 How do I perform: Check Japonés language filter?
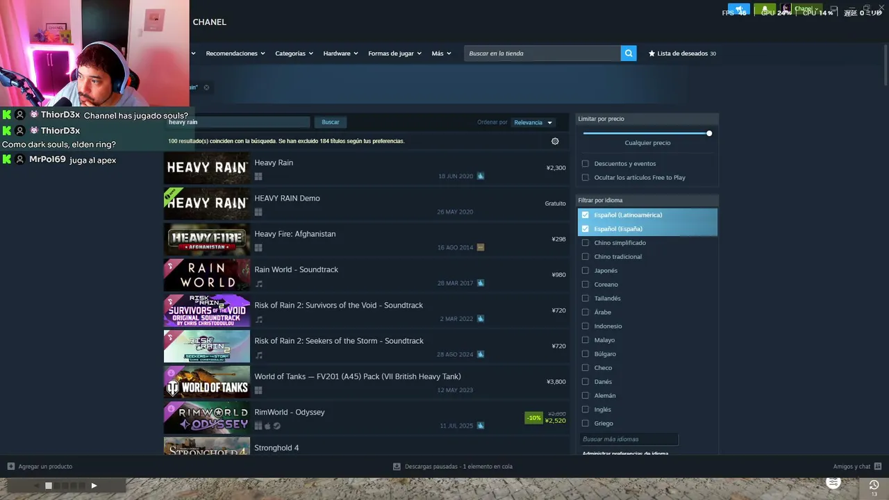585,271
